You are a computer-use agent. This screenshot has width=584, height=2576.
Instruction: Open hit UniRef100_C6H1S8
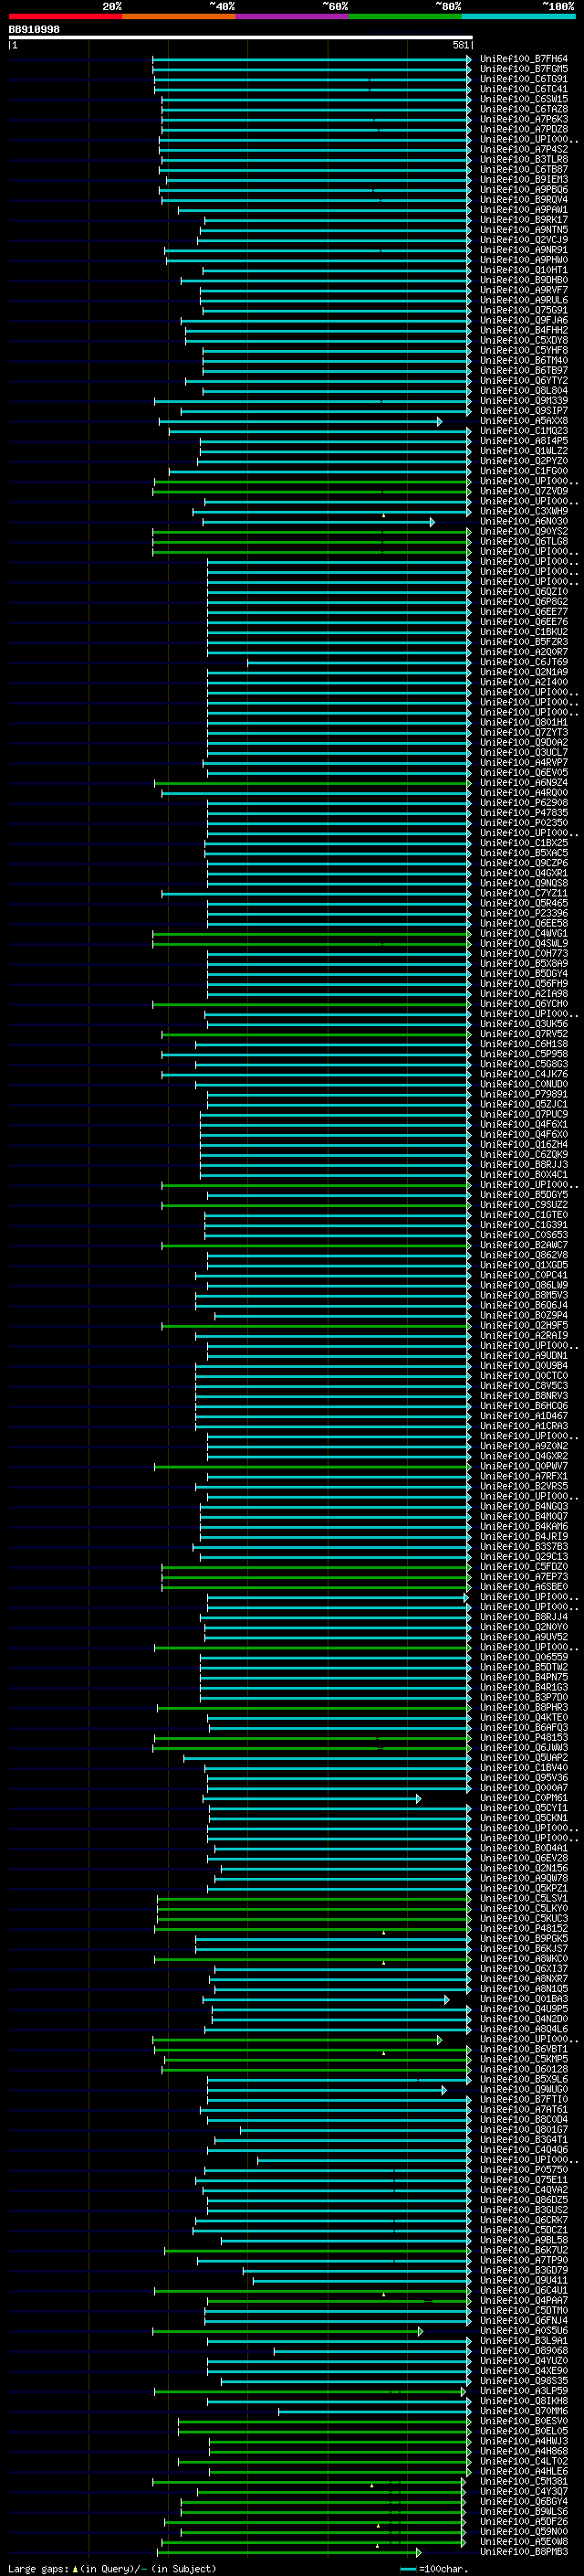(523, 1044)
